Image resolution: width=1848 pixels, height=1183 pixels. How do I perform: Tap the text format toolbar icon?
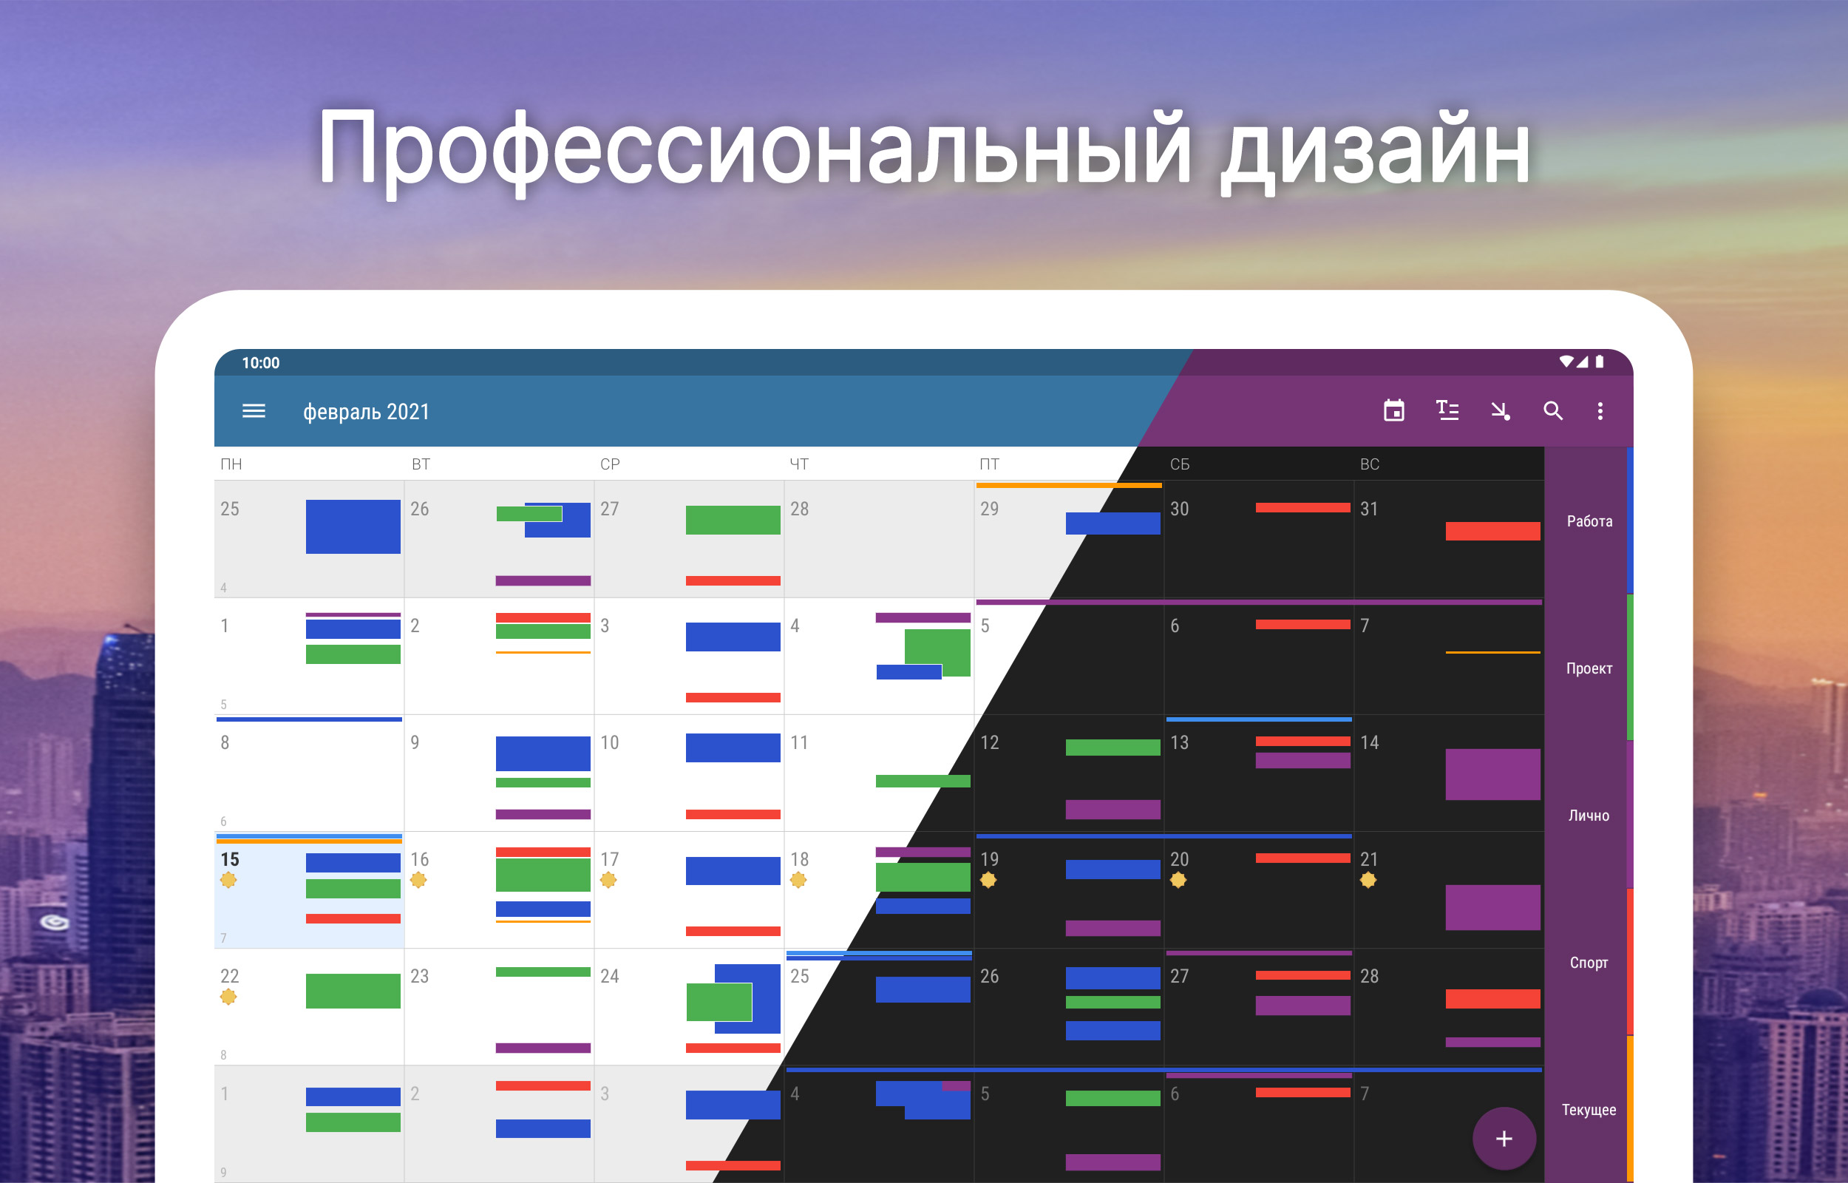tap(1447, 411)
